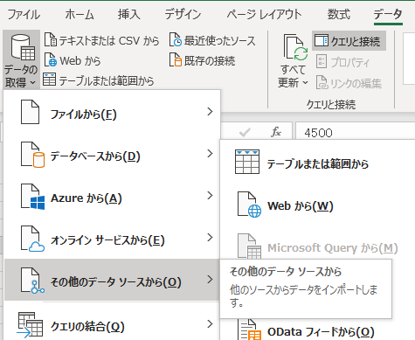Expand the その他のデータ ソースから chevron

(210, 279)
